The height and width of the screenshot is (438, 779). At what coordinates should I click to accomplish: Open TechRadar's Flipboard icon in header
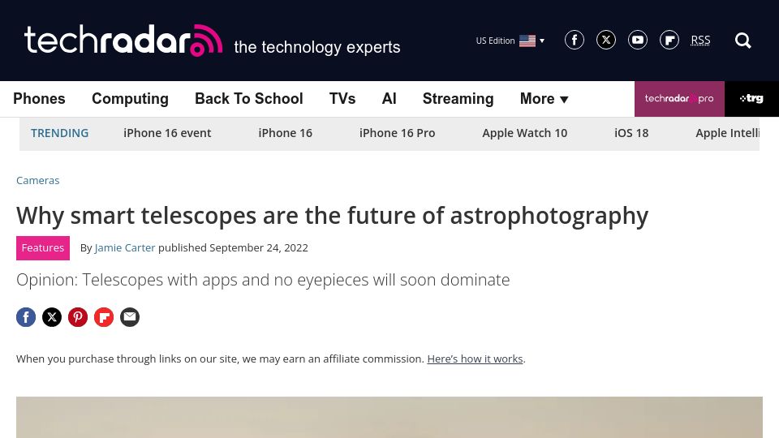click(x=669, y=40)
